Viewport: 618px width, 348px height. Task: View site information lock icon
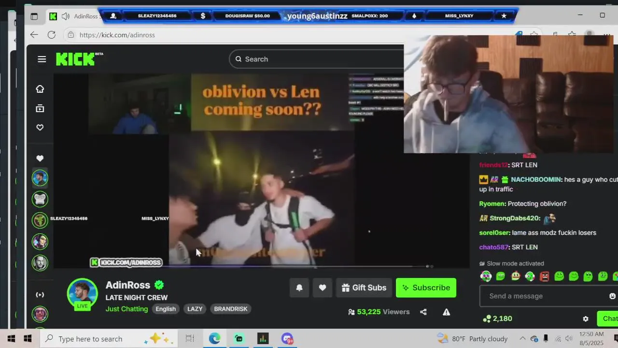(71, 35)
